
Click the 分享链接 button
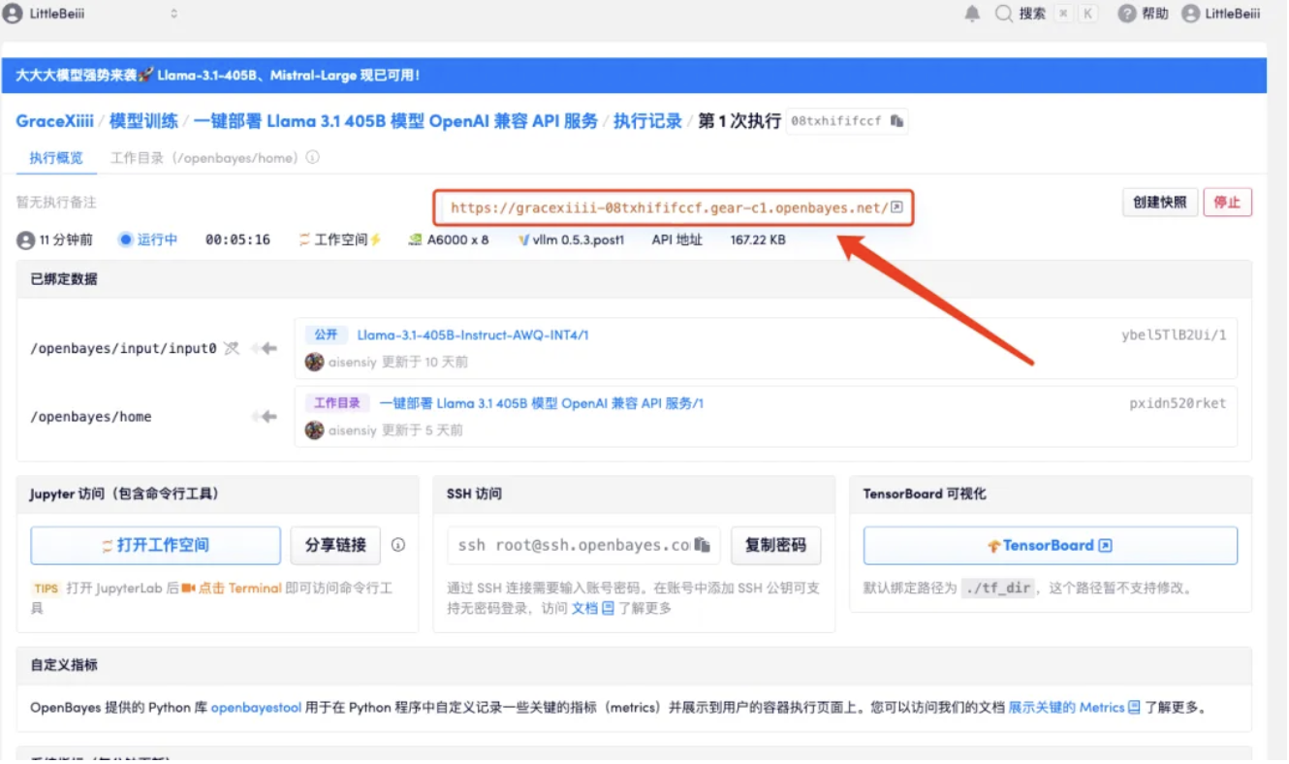335,545
